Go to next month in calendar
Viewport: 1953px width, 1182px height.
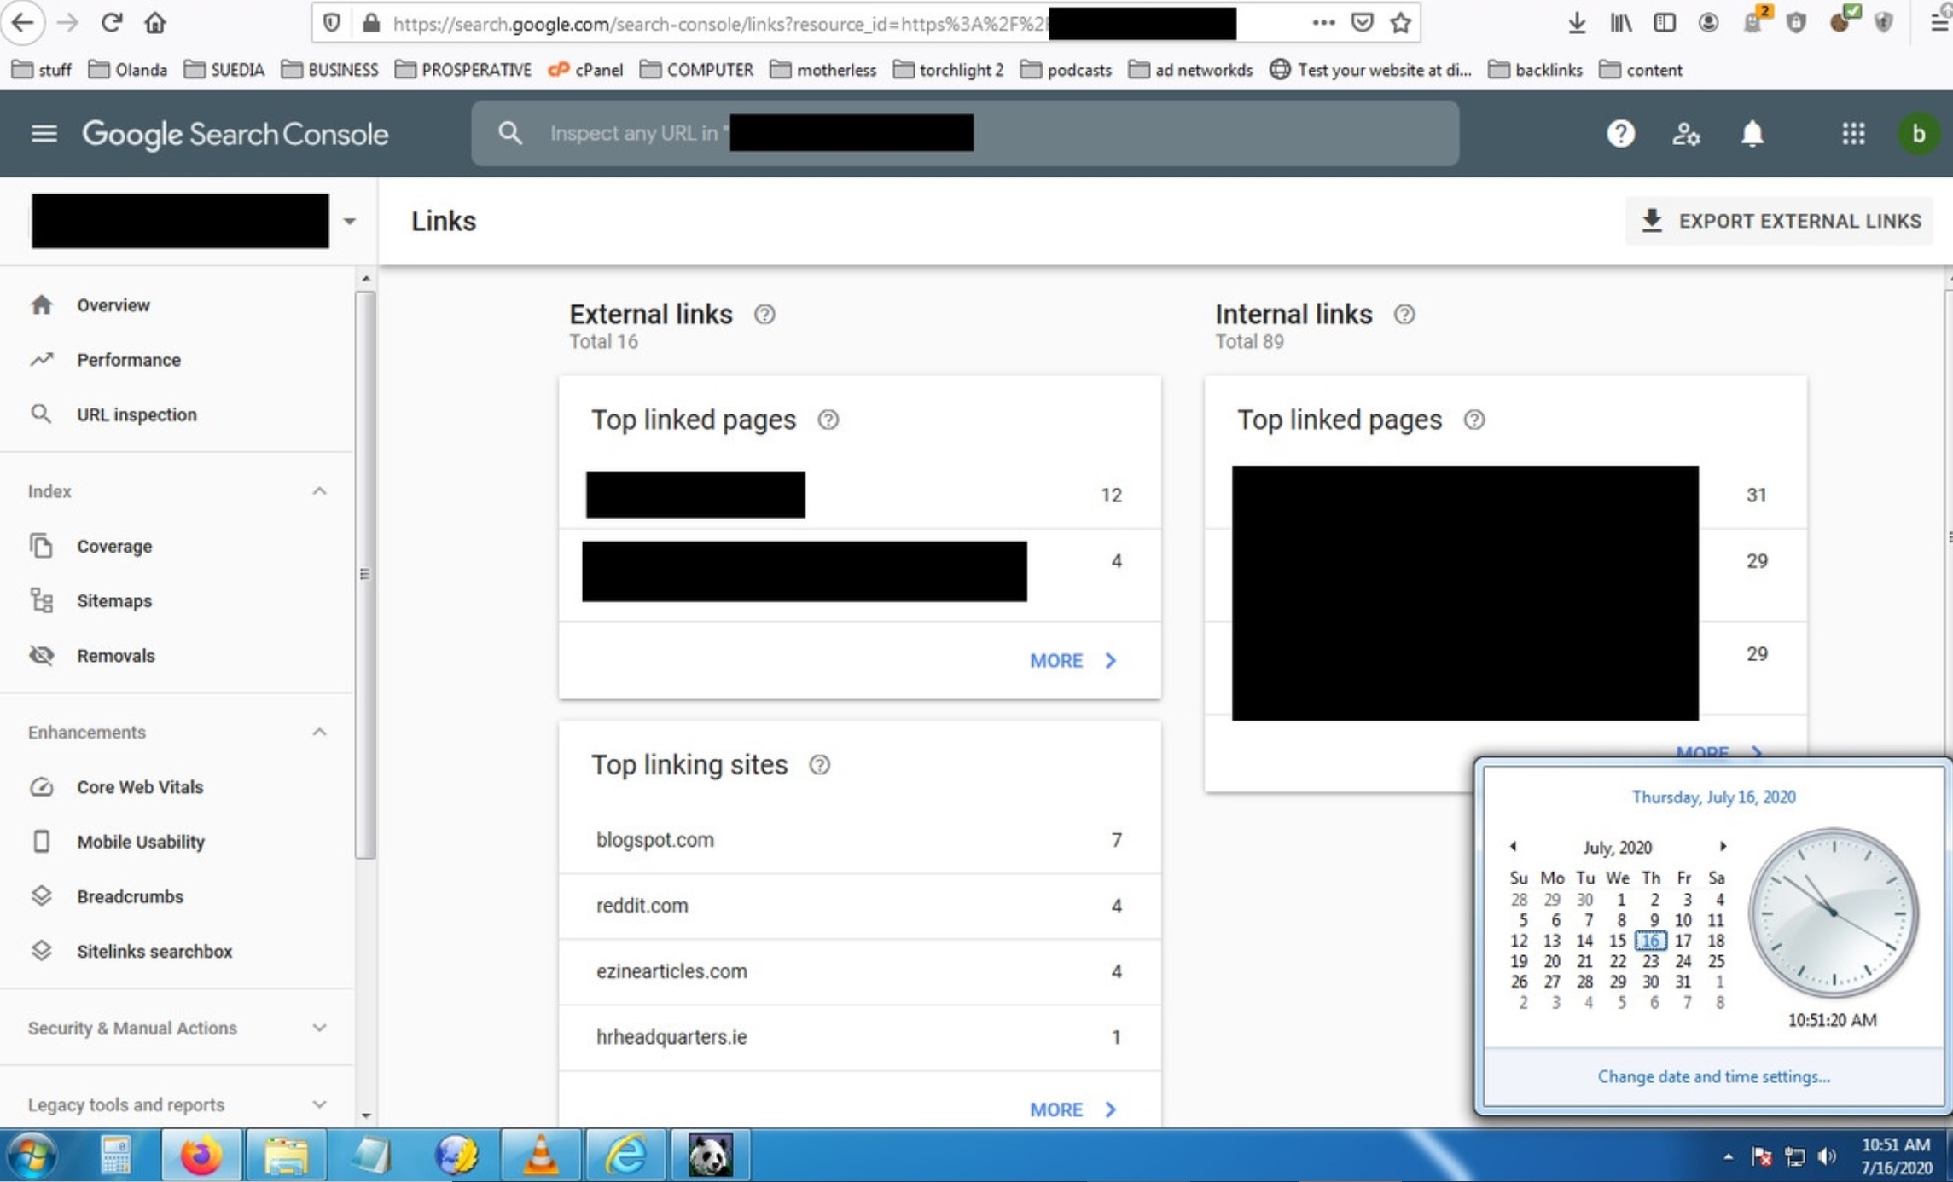click(1723, 847)
